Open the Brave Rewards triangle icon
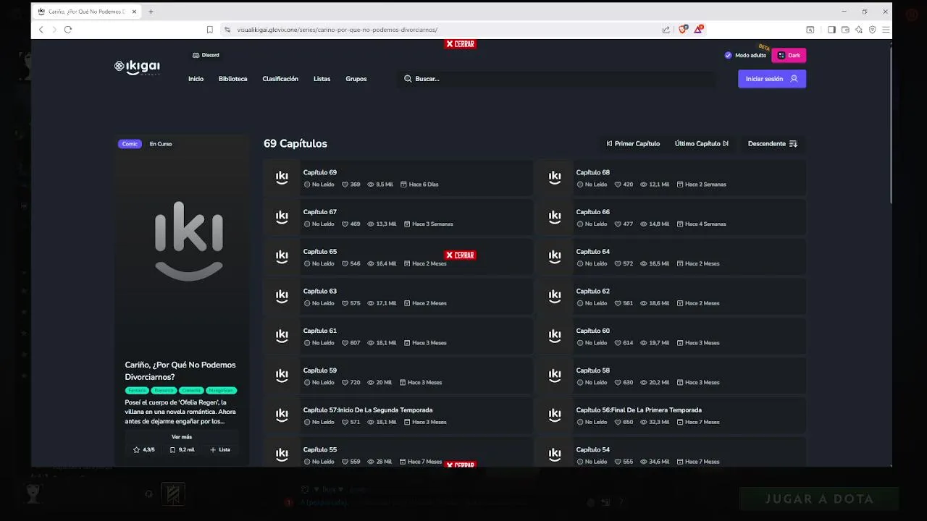The width and height of the screenshot is (927, 521). click(698, 30)
